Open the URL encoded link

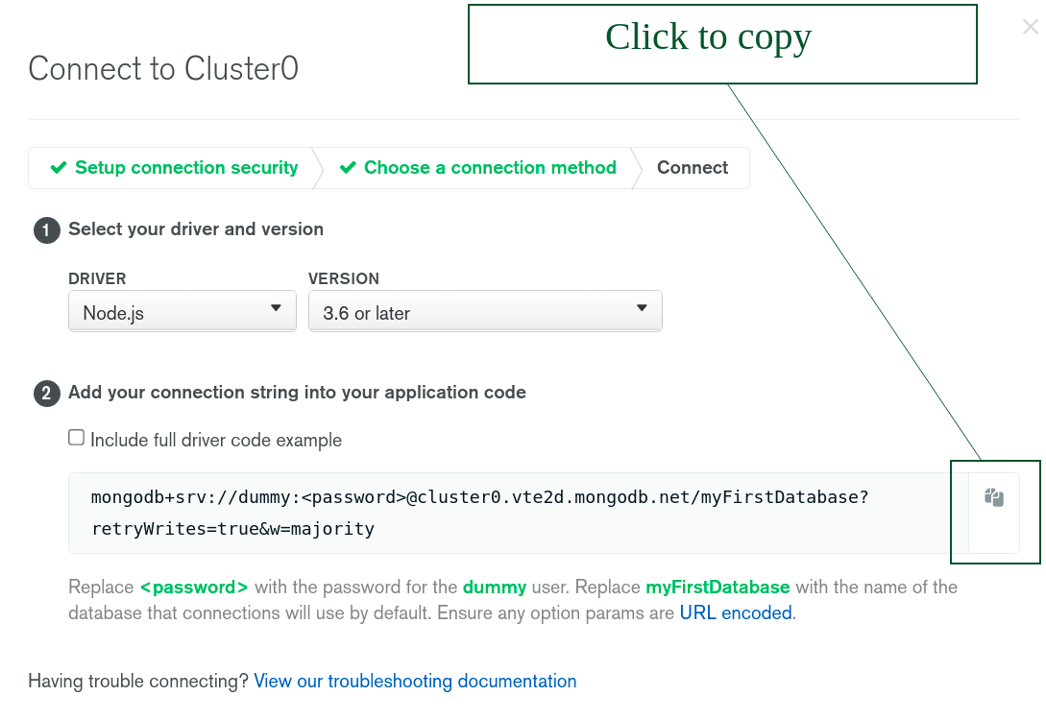click(736, 612)
